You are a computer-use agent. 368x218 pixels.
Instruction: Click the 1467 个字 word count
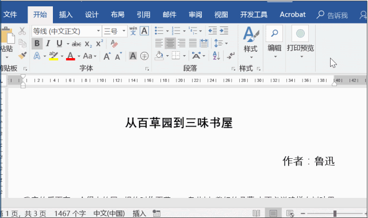pos(70,213)
